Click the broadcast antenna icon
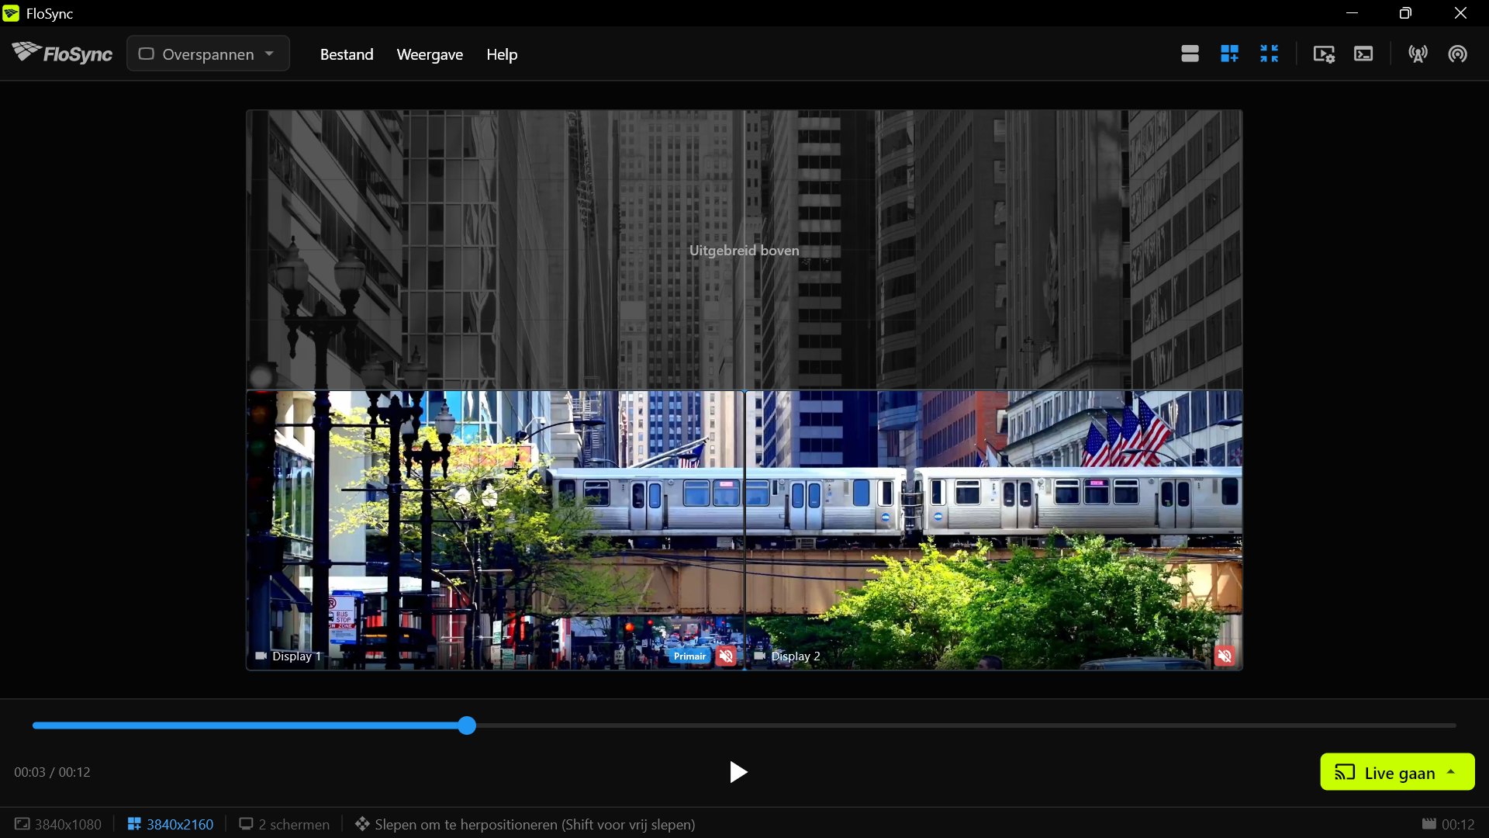 (x=1418, y=54)
